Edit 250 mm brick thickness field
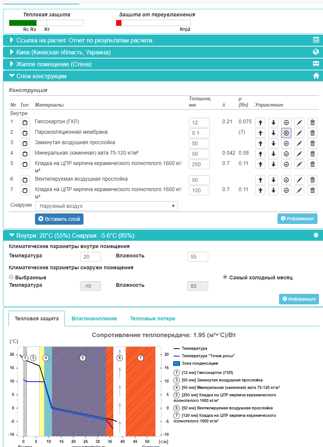 (x=199, y=164)
